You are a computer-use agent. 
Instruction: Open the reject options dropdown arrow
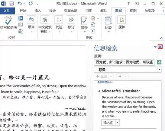tap(98, 18)
